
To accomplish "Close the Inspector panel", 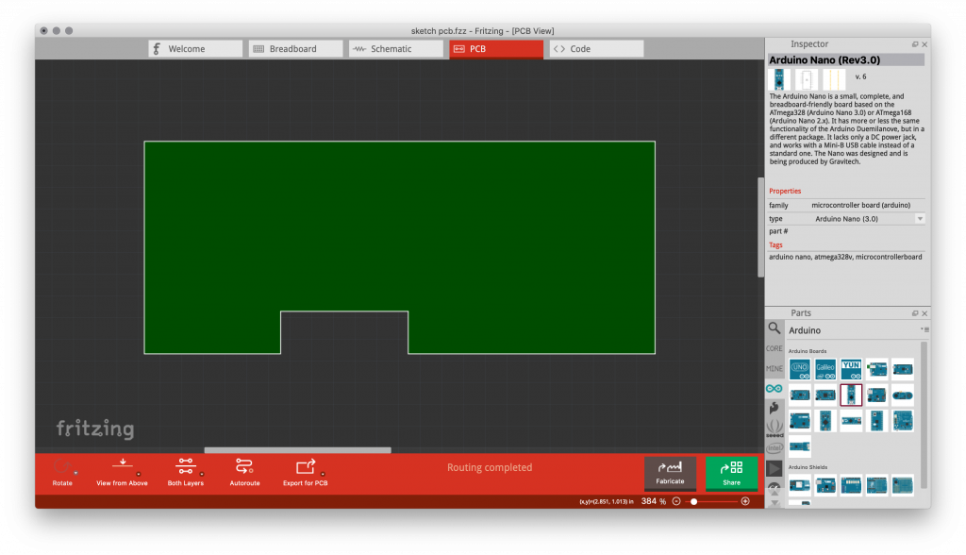I will click(924, 44).
